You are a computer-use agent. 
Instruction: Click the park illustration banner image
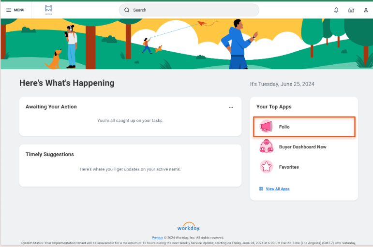tap(187, 44)
